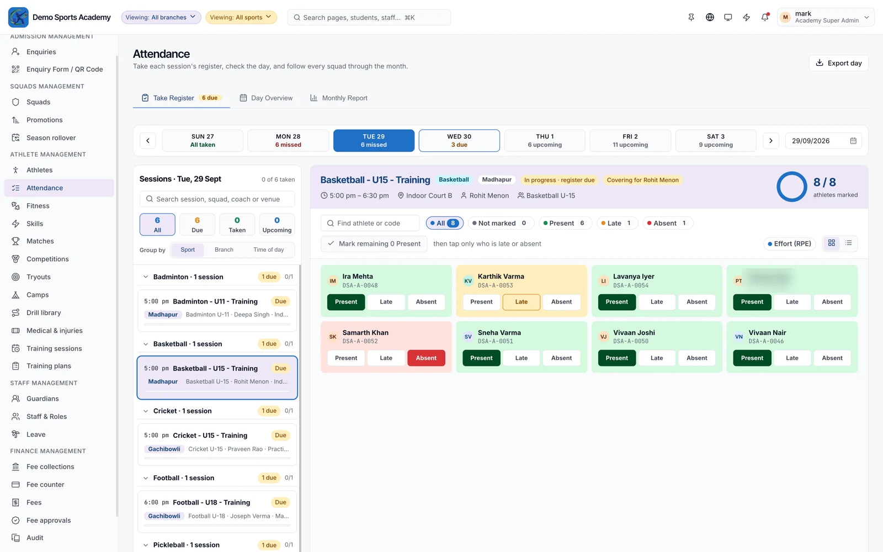Open the notifications bell
The height and width of the screenshot is (552, 883).
(x=765, y=17)
